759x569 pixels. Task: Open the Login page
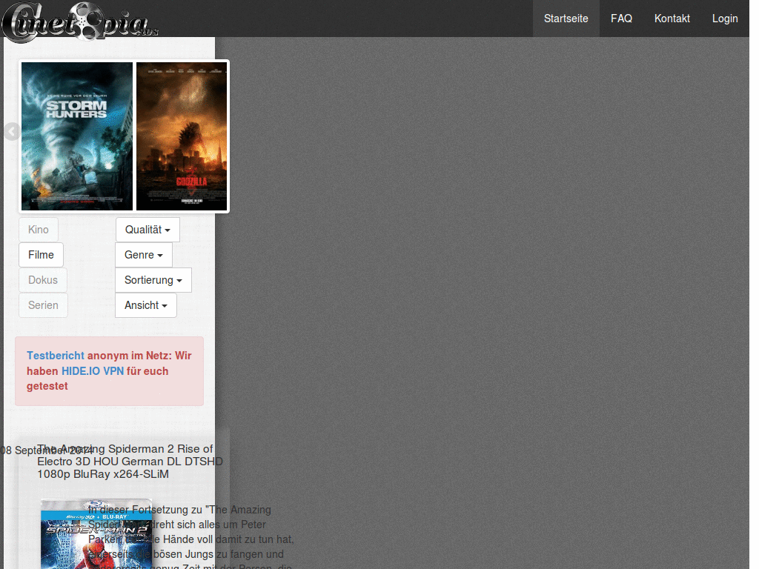click(725, 19)
